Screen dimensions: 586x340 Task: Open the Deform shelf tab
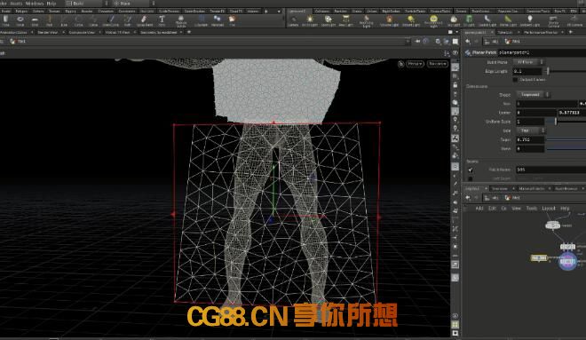[x=38, y=12]
